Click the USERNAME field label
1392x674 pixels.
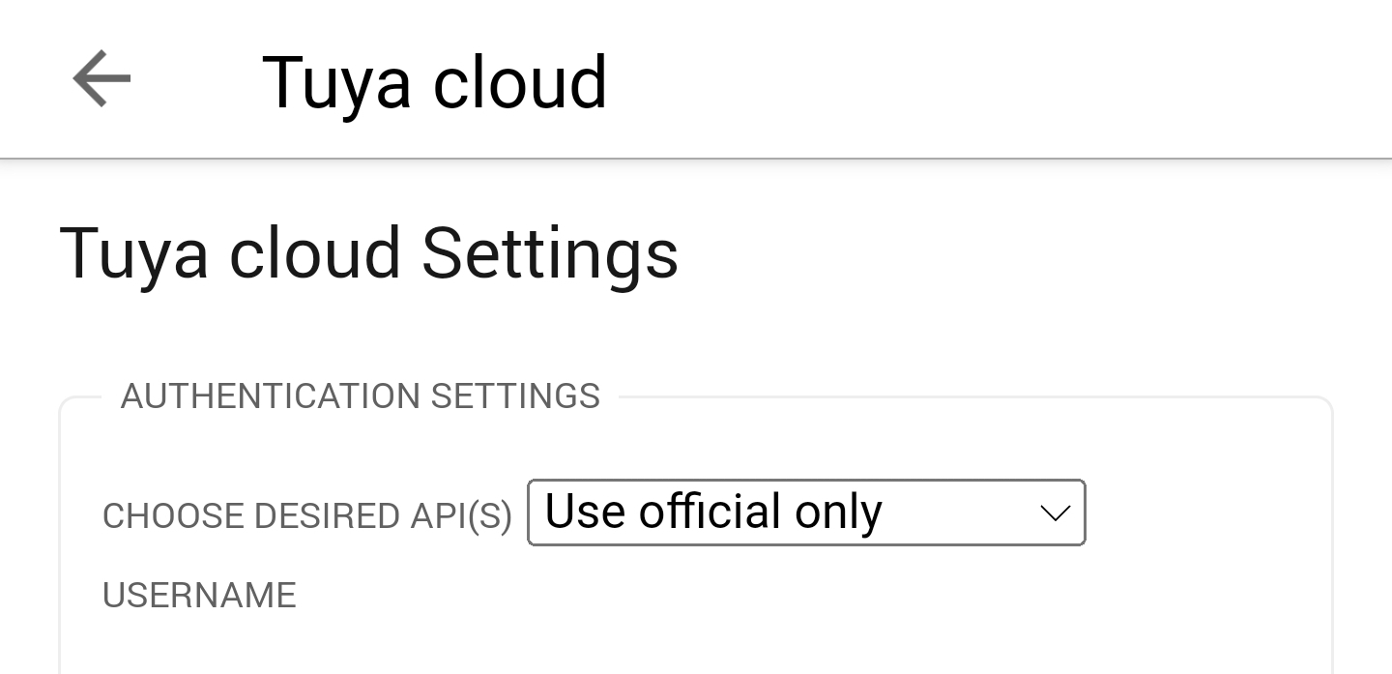pos(199,596)
